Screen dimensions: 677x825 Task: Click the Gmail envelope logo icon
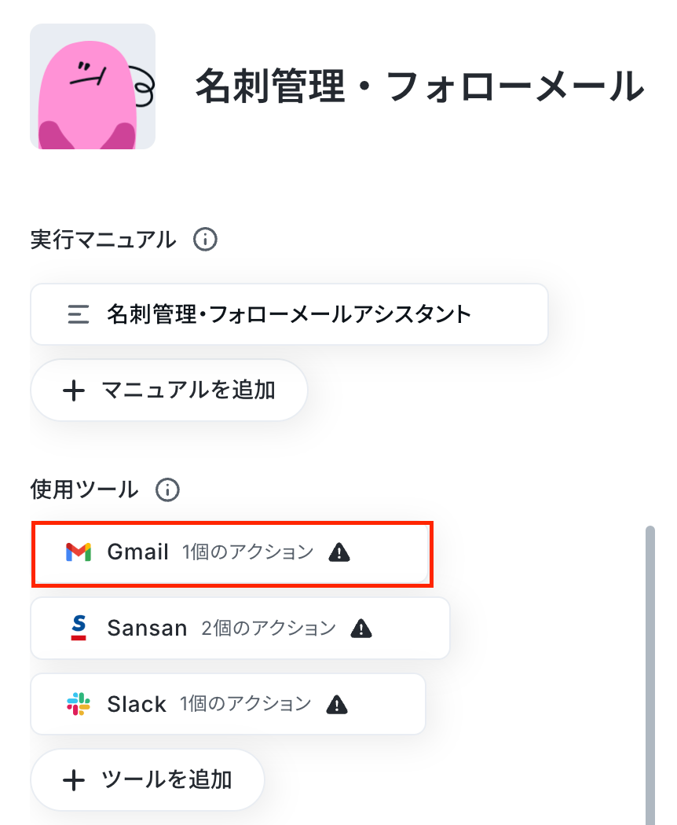click(x=79, y=552)
